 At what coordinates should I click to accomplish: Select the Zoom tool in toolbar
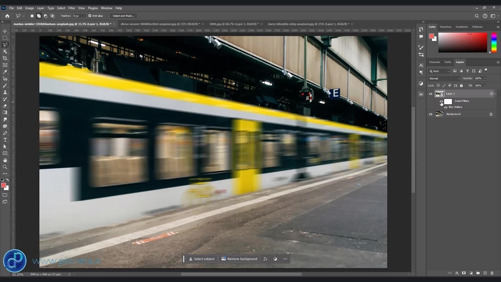(x=5, y=167)
